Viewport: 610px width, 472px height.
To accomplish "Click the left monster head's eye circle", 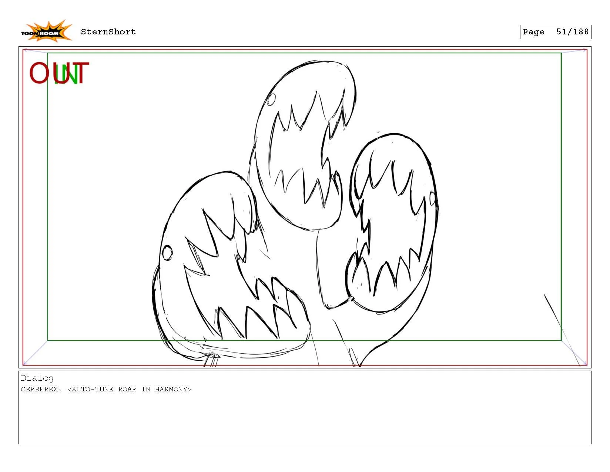I will click(x=168, y=252).
